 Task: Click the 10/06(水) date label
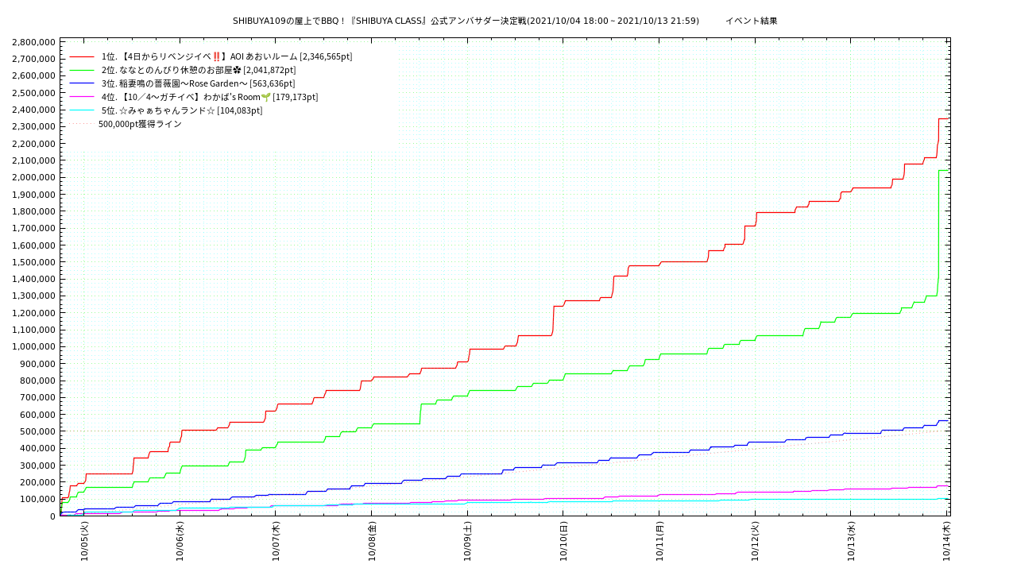pos(180,541)
